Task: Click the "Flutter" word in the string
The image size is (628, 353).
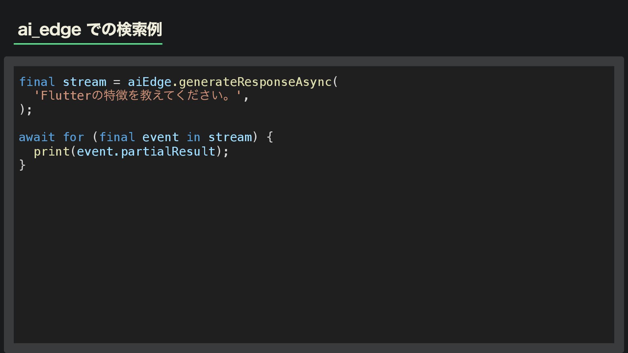Action: 66,95
